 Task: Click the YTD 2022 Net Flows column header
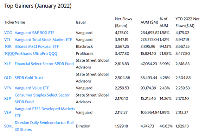tap(187, 22)
